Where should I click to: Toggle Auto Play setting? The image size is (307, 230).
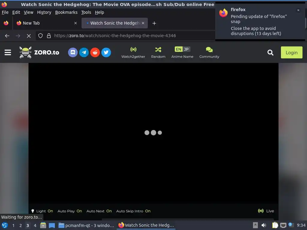(x=70, y=211)
